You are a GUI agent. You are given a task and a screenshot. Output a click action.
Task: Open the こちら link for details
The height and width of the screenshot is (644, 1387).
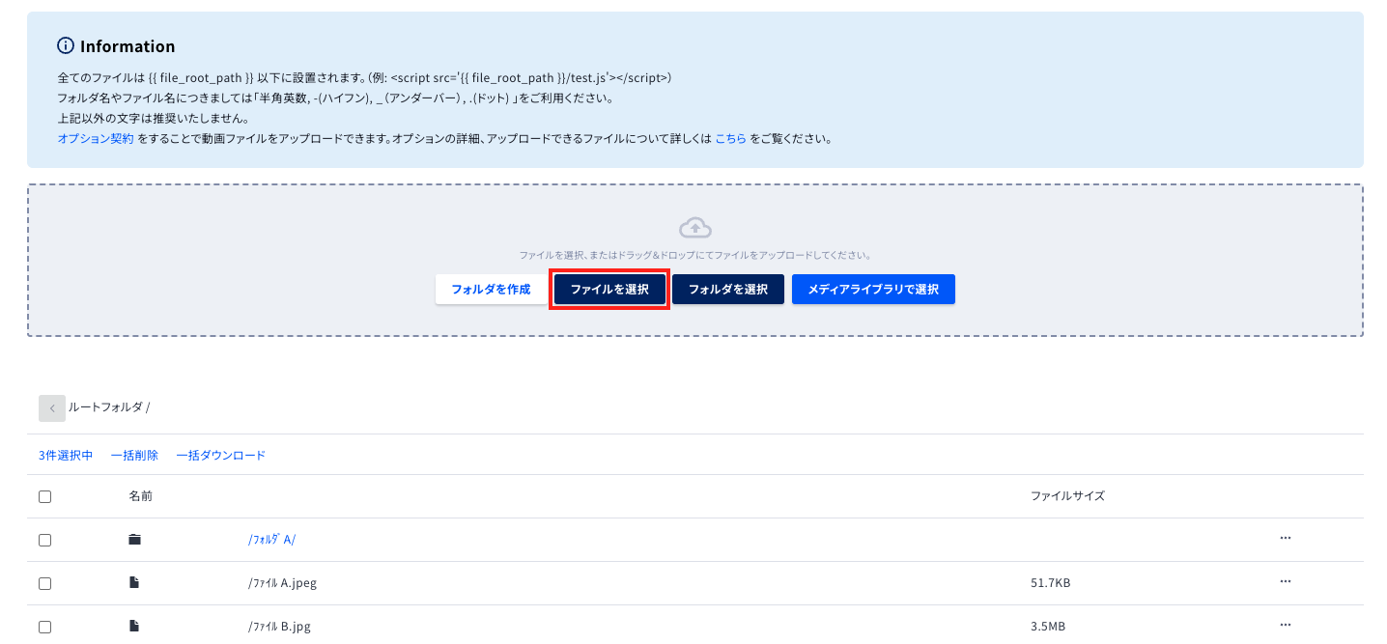click(730, 139)
